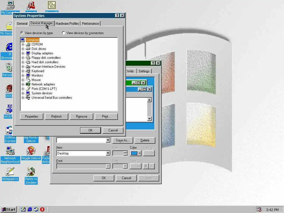Viewport: 284px width, 213px height.
Task: Open the Scheme dropdown beside Save As
Action: pyautogui.click(x=108, y=140)
